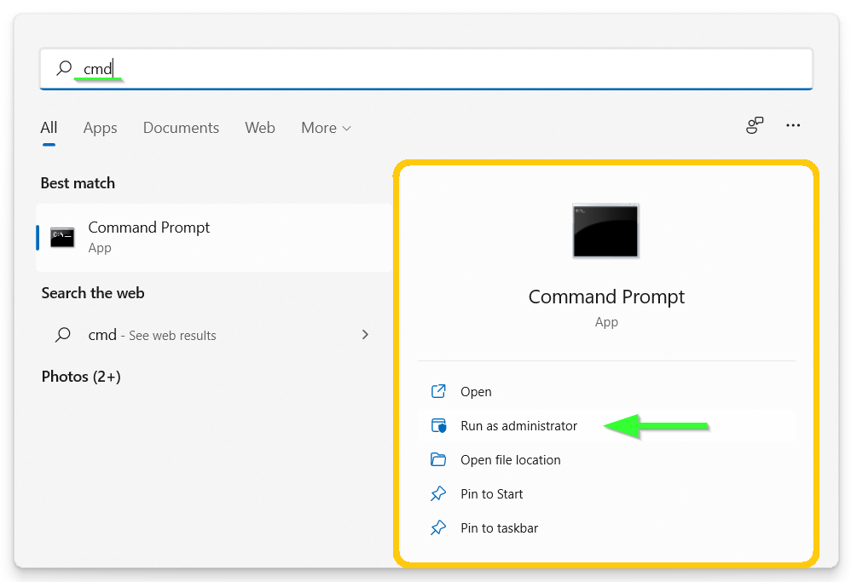Click the Command Prompt title in preview pane
The image size is (851, 582).
click(x=606, y=297)
